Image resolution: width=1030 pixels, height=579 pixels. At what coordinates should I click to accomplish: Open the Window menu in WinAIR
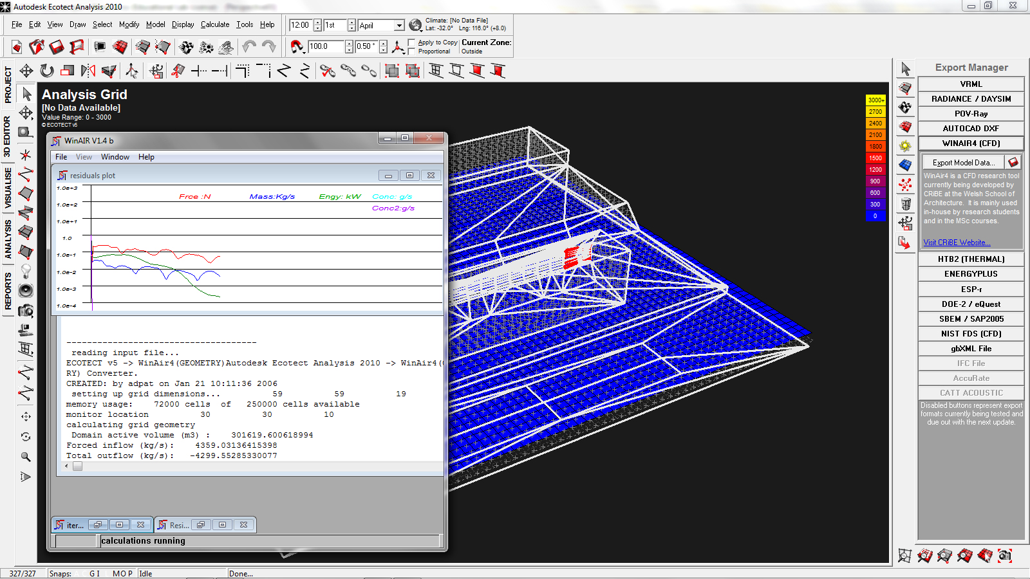tap(115, 157)
